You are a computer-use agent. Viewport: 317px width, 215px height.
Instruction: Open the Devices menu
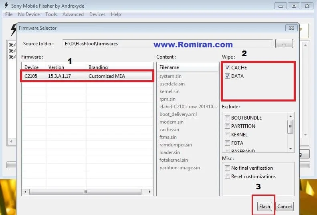(97, 14)
